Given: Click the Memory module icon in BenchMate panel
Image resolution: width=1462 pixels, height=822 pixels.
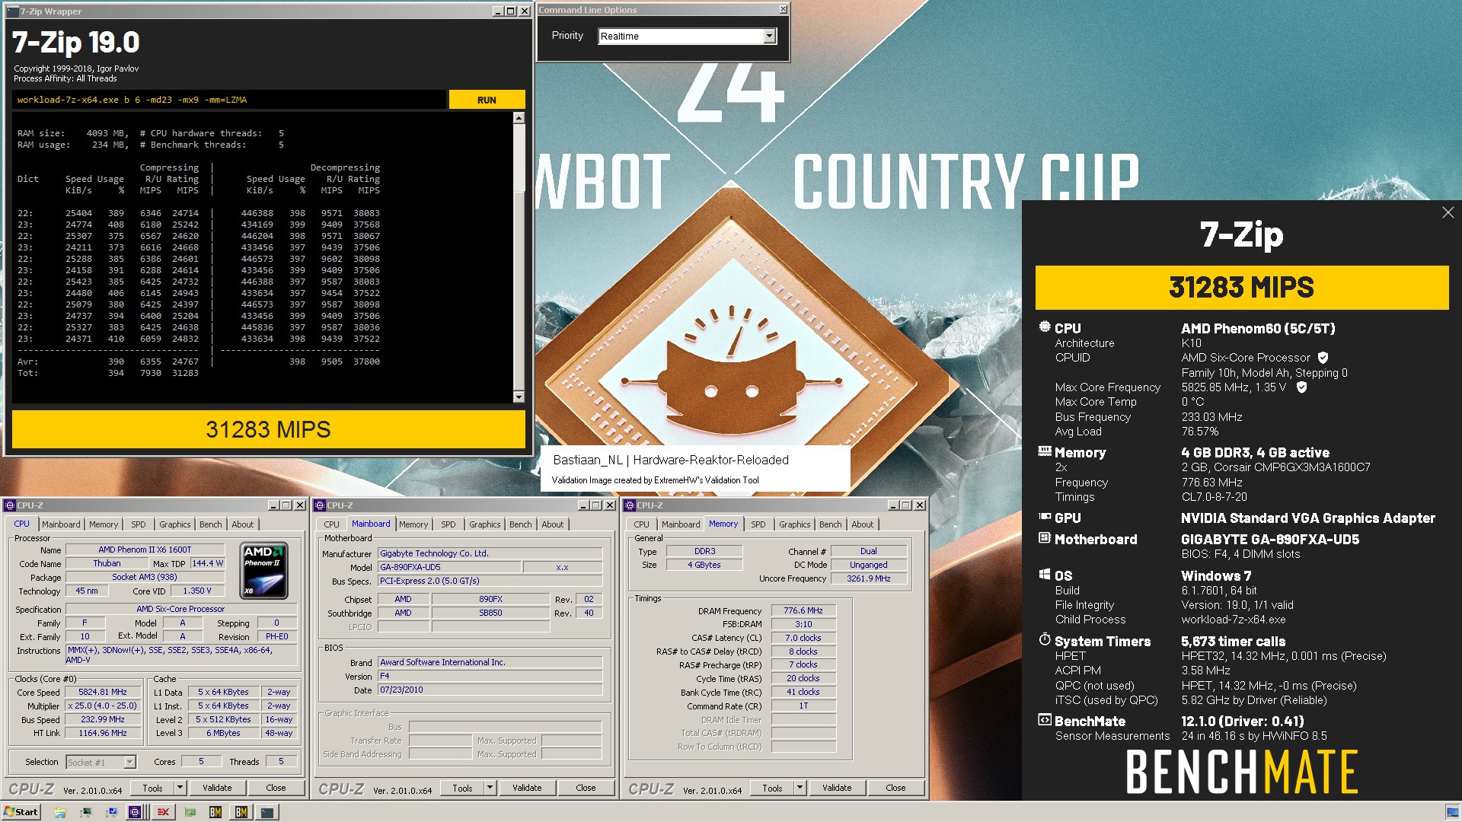Looking at the screenshot, I should tap(1045, 451).
